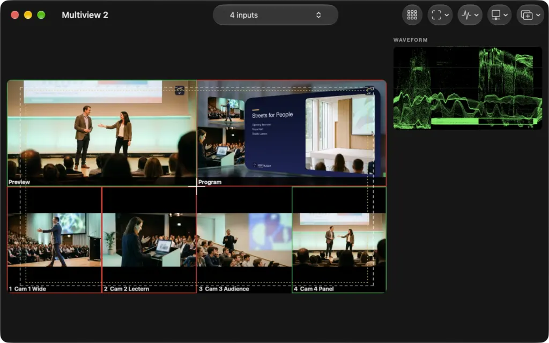
Task: Click the gauge icon on Program pane
Action: click(369, 90)
